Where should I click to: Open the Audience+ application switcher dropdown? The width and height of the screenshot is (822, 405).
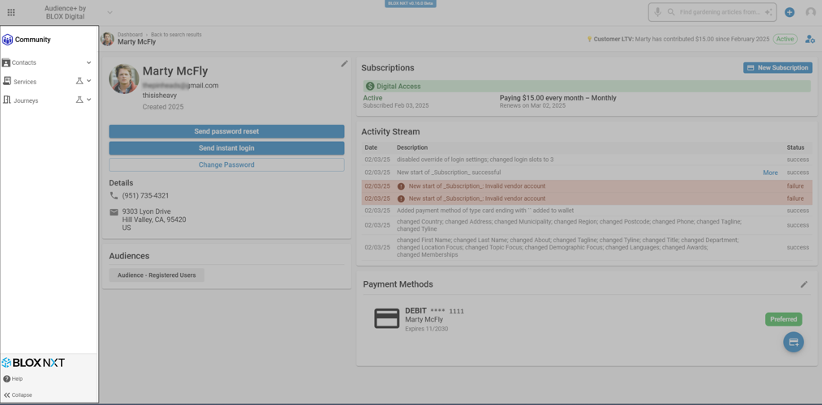110,12
